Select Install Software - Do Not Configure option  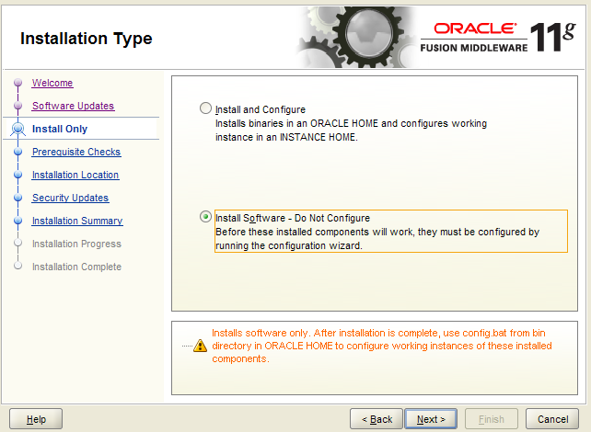click(x=205, y=218)
